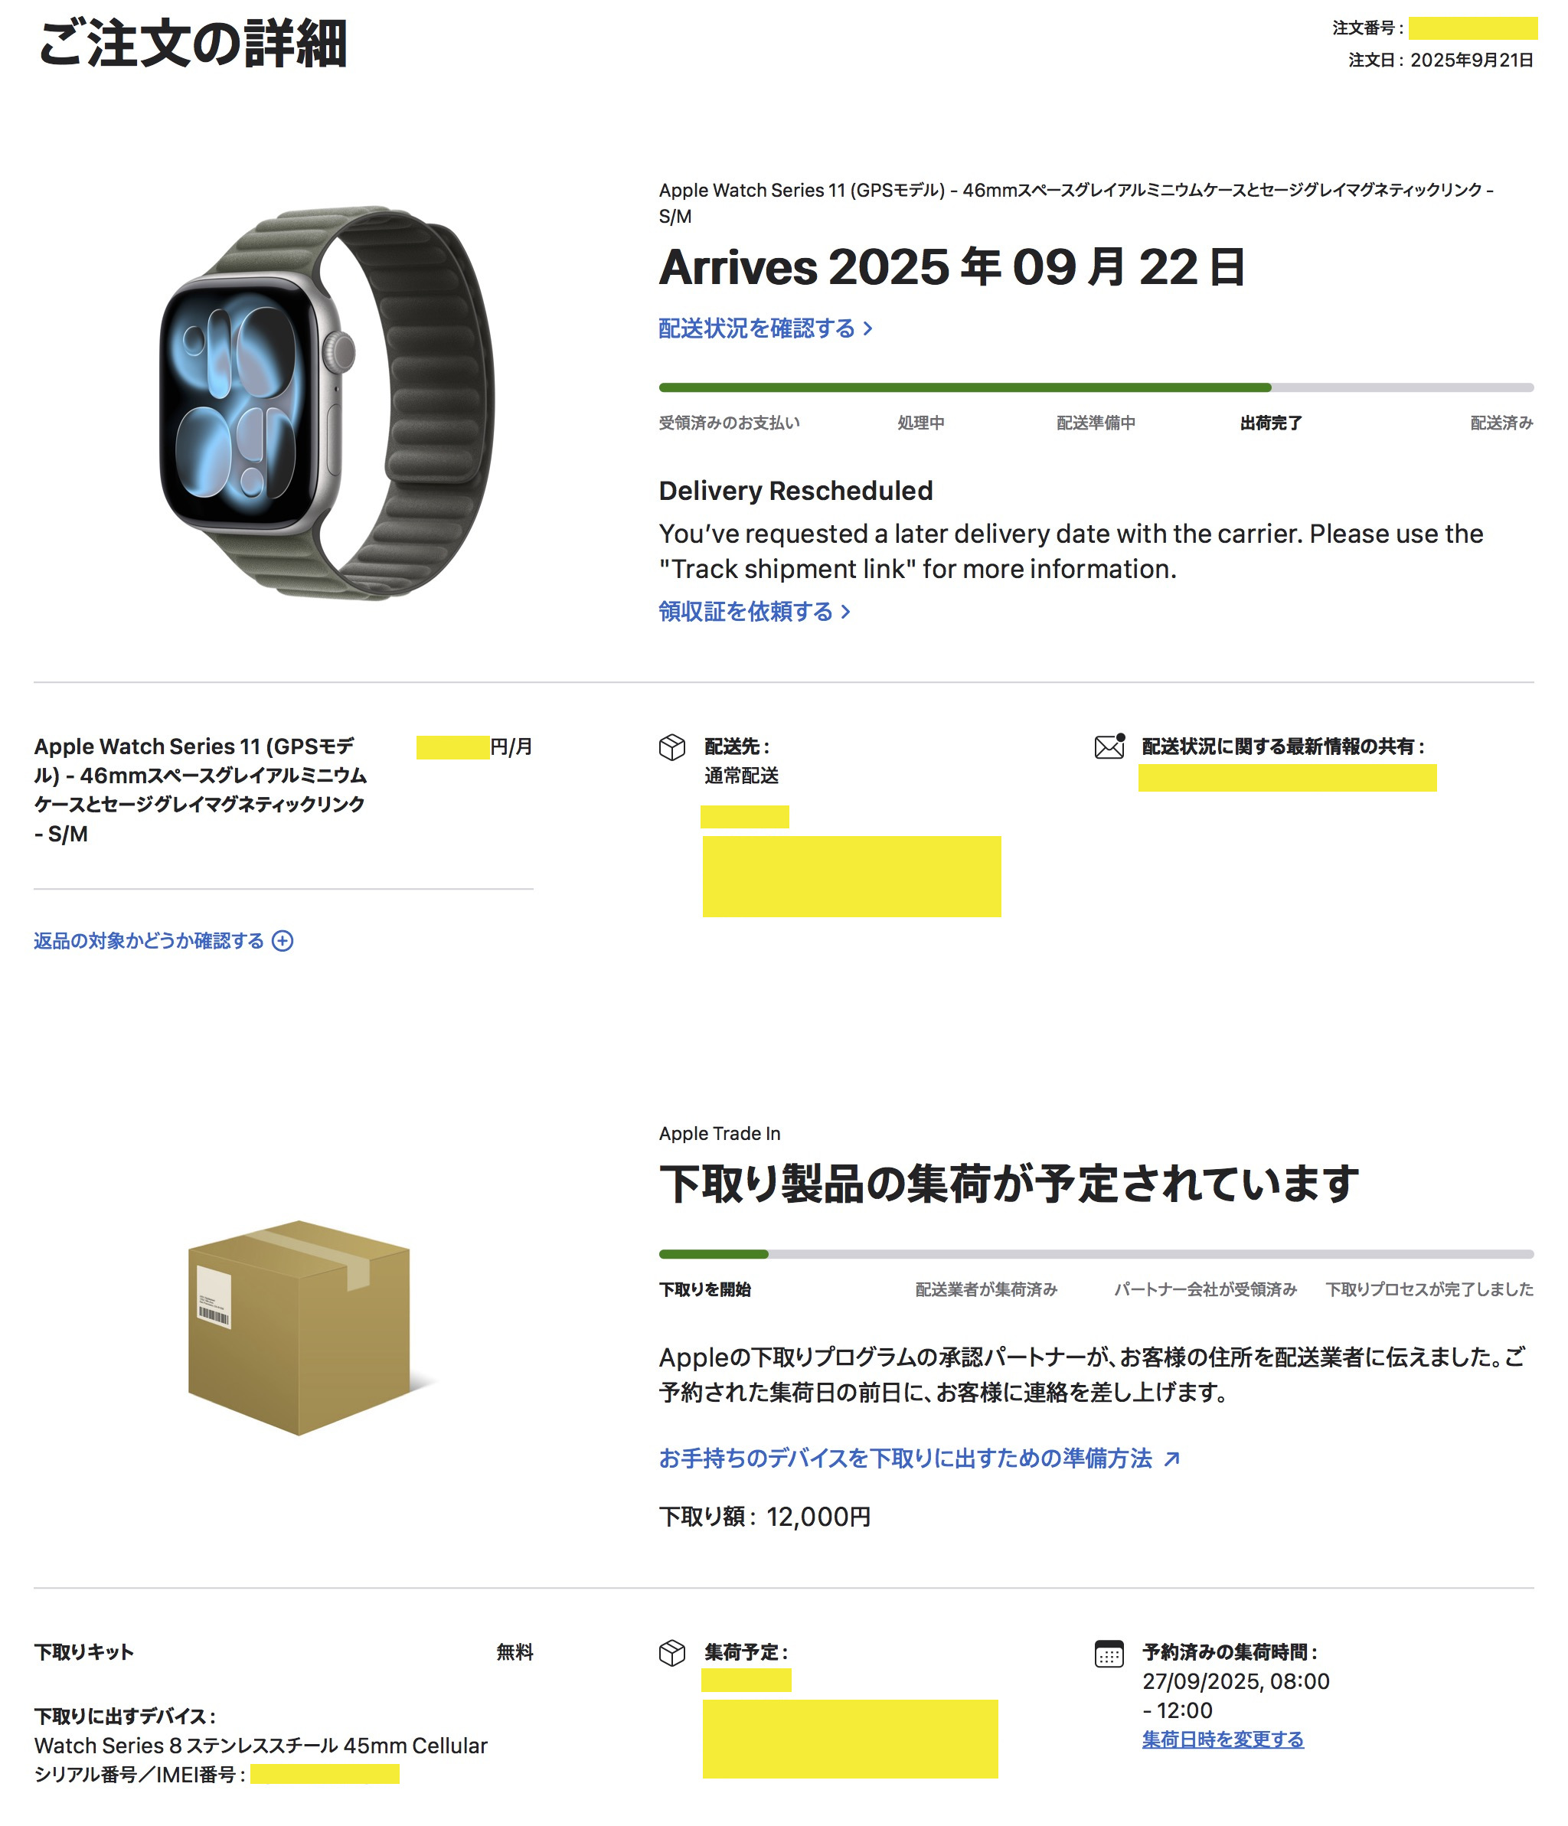Click the chevron next to 配送状況を確認する
This screenshot has height=1826, width=1568.
(x=867, y=328)
